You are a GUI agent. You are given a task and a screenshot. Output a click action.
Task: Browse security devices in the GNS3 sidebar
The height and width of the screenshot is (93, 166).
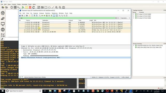pyautogui.click(x=3, y=29)
